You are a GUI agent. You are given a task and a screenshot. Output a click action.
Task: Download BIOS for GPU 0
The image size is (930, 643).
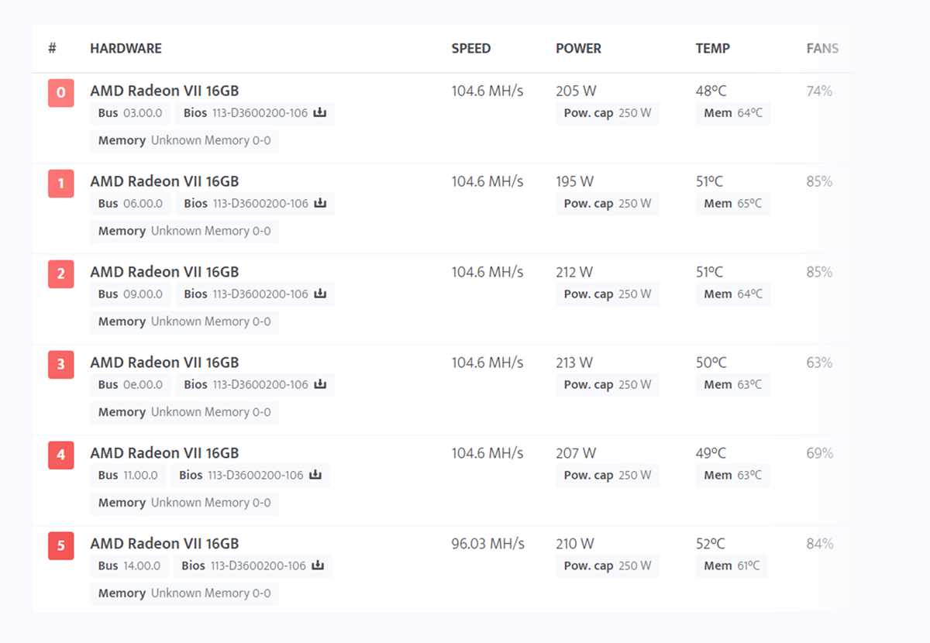320,113
